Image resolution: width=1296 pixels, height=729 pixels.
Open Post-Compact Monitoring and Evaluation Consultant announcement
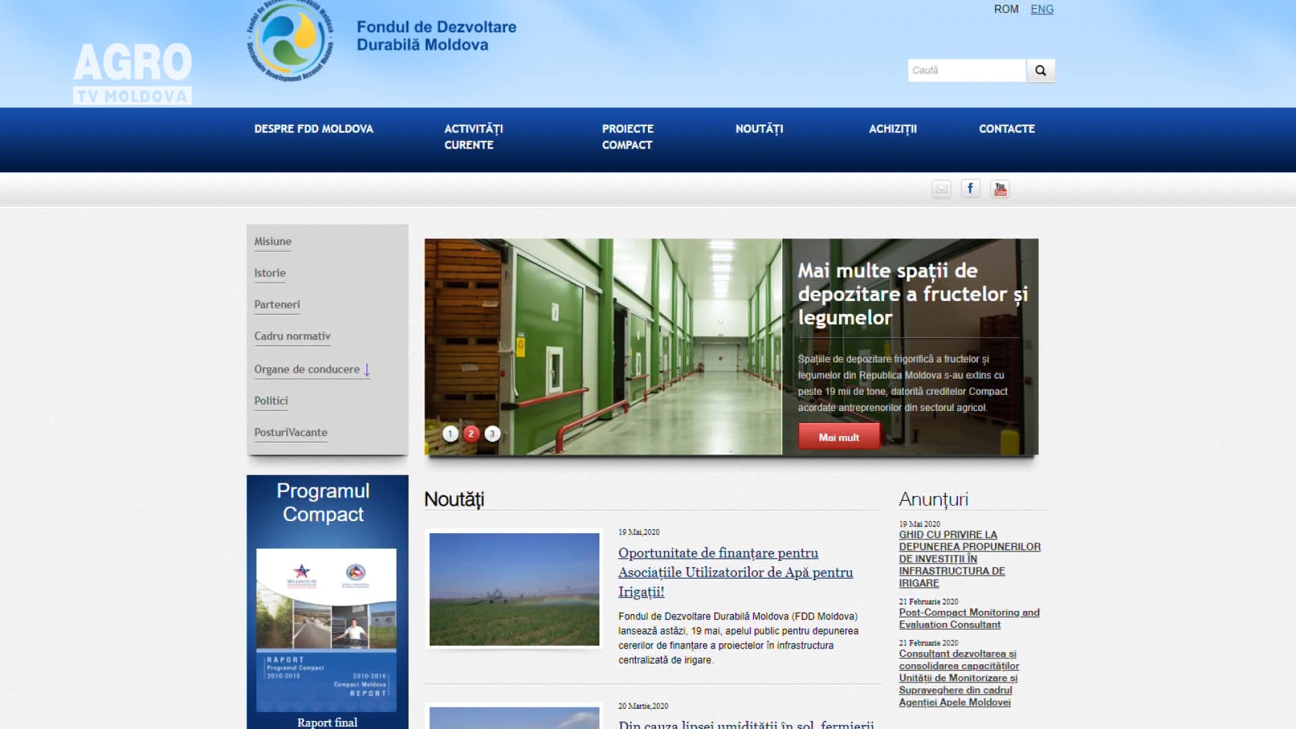click(x=969, y=618)
